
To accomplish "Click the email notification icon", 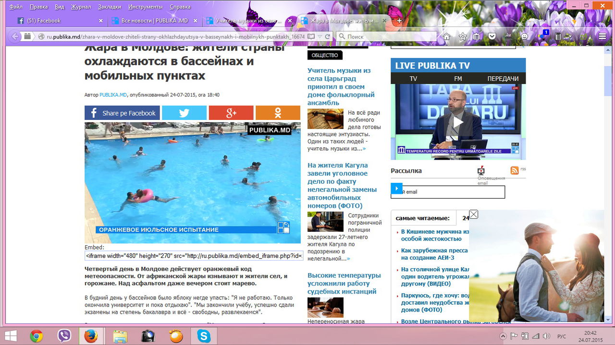I will [481, 171].
